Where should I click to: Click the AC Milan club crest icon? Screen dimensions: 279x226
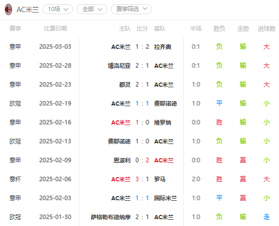[x=8, y=9]
